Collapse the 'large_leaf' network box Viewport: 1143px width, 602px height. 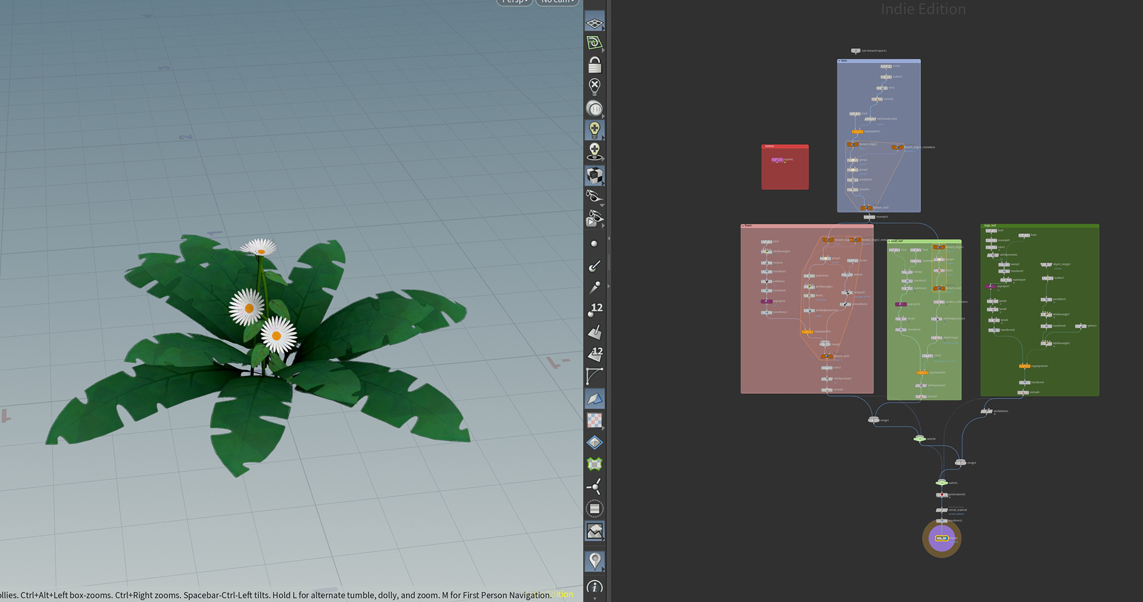[983, 226]
